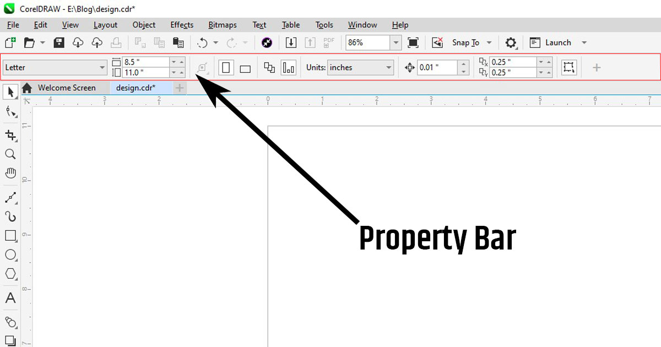The width and height of the screenshot is (661, 347).
Task: Switch page to portrait orientation
Action: [x=226, y=68]
